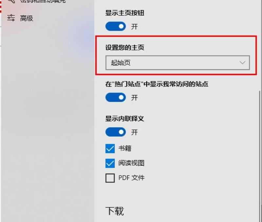Uncheck the 书籍 checkbox
262x222 pixels.
click(110, 148)
